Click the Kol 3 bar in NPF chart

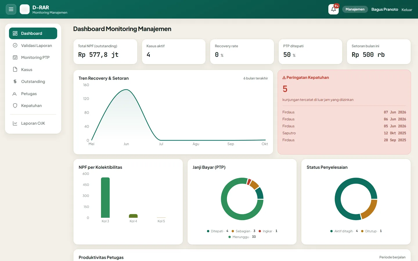(105, 197)
